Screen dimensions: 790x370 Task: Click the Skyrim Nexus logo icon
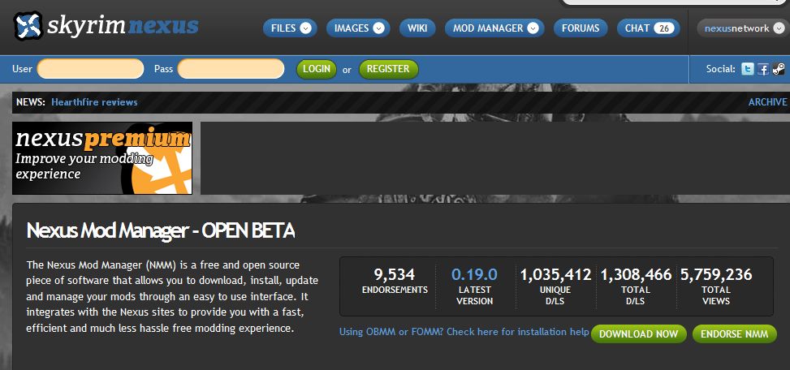click(28, 26)
